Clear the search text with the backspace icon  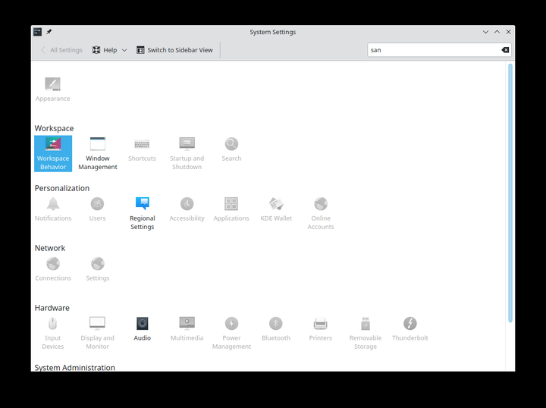pos(505,50)
